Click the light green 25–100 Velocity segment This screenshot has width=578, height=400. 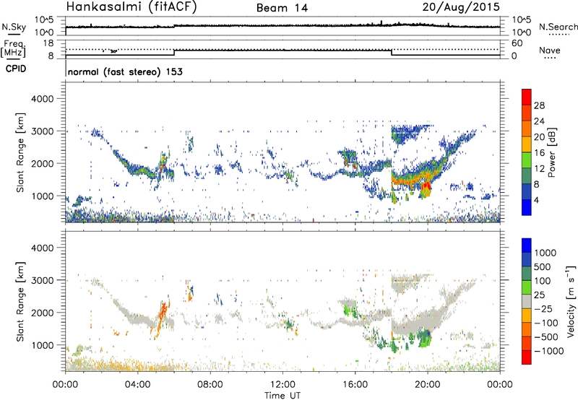tap(527, 287)
